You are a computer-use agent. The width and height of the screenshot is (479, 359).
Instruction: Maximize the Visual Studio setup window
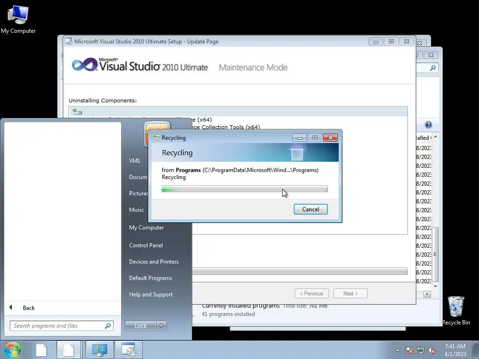pos(391,42)
